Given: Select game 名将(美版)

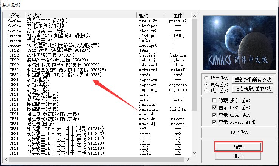Looking at the screenshot, I should (38, 85).
